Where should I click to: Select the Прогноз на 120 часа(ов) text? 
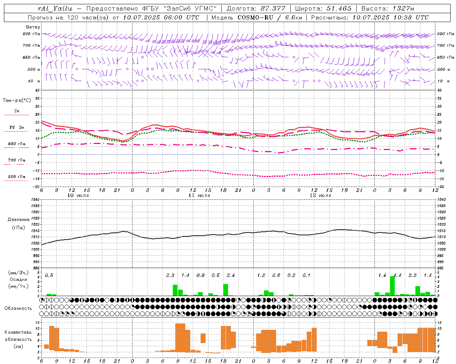[x=69, y=17]
